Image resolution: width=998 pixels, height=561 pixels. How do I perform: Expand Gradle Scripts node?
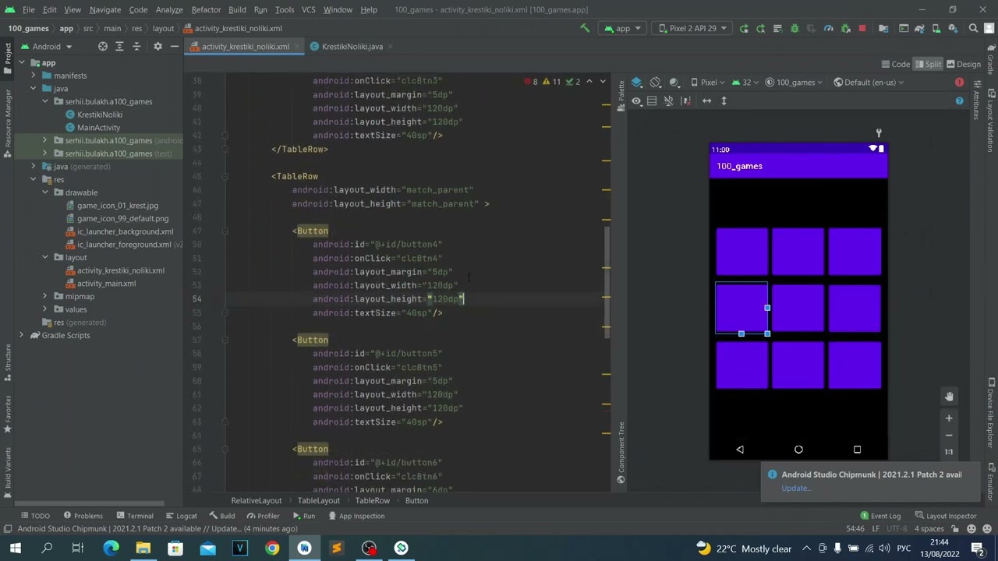[22, 336]
